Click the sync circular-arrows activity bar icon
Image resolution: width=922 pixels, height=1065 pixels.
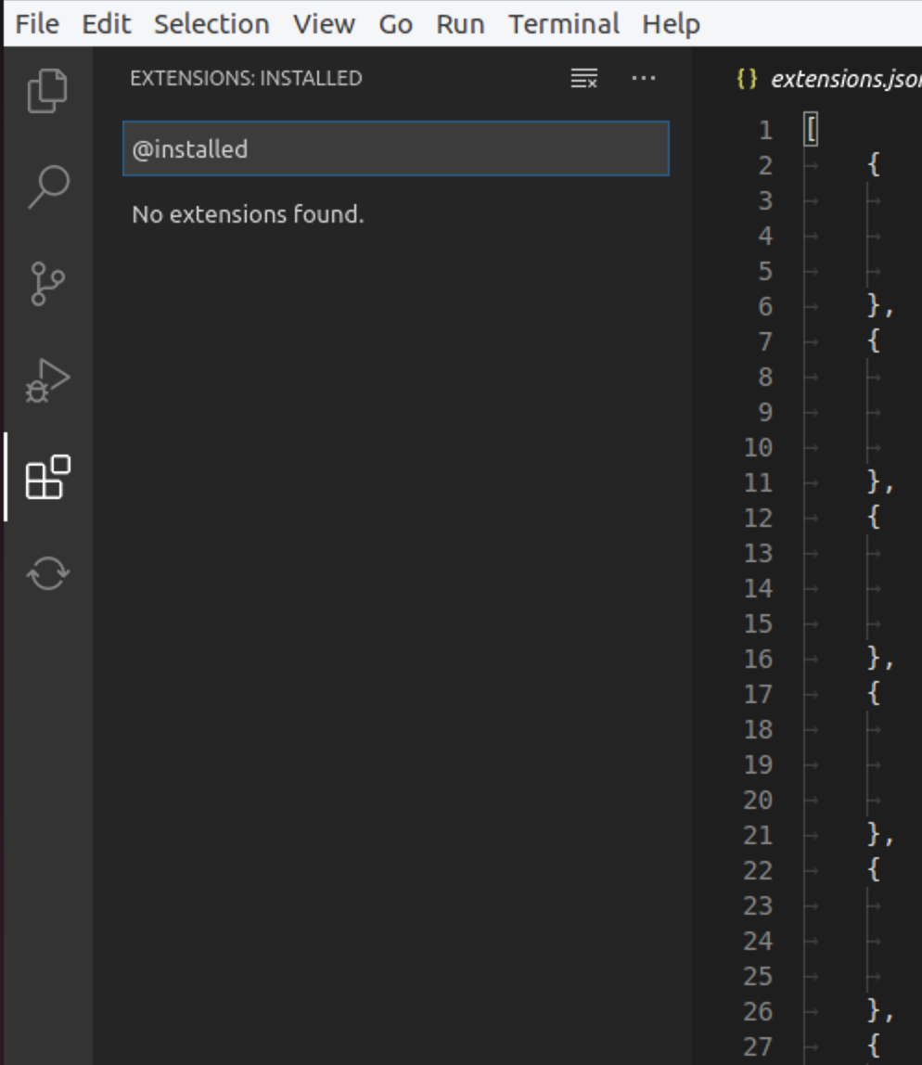(x=47, y=573)
